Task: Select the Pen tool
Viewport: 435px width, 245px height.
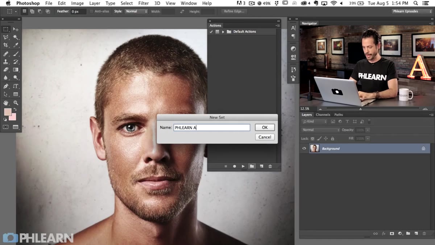Action: tap(6, 86)
